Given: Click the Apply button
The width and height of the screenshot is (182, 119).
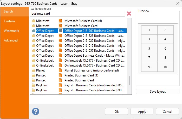Looking at the screenshot, I should point(142,111).
